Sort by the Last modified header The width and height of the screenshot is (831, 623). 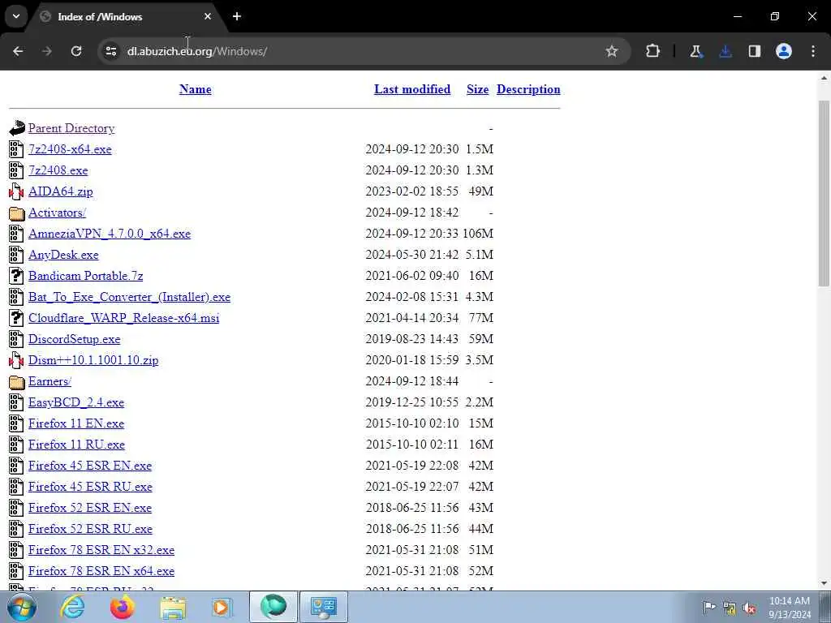click(x=412, y=89)
